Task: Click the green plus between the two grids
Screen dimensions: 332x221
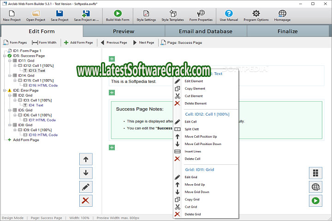Action: 112,93
